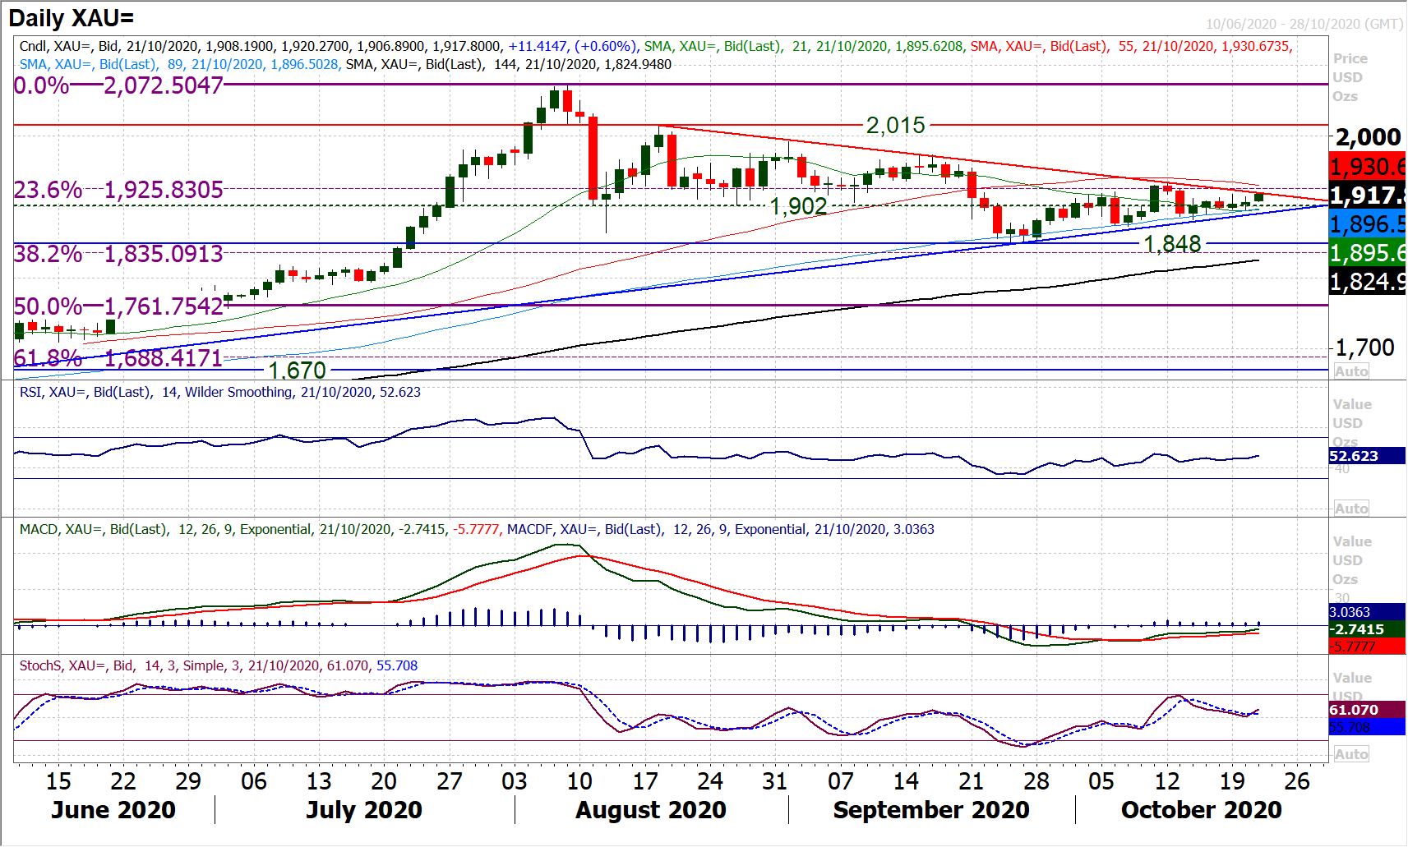The image size is (1408, 847).
Task: Click the Stochastic 61.070 value tag
Action: click(x=1366, y=710)
